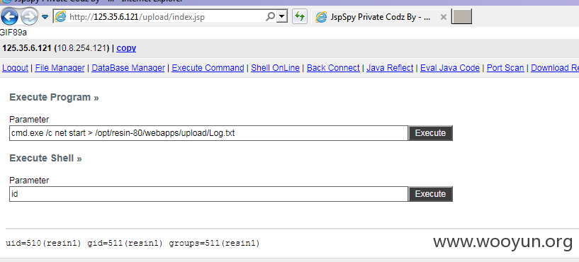Viewport: 579px width, 262px height.
Task: Open the Execute Command link
Action: pyautogui.click(x=208, y=68)
